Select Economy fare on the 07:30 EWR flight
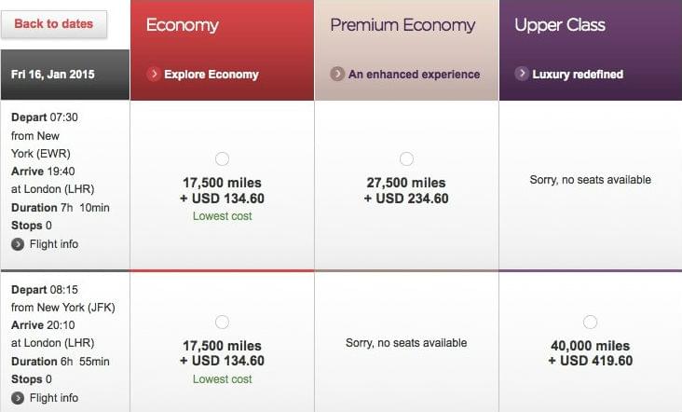The height and width of the screenshot is (412, 682). [223, 158]
